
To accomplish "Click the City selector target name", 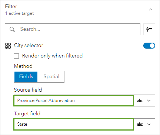I will [29, 46].
